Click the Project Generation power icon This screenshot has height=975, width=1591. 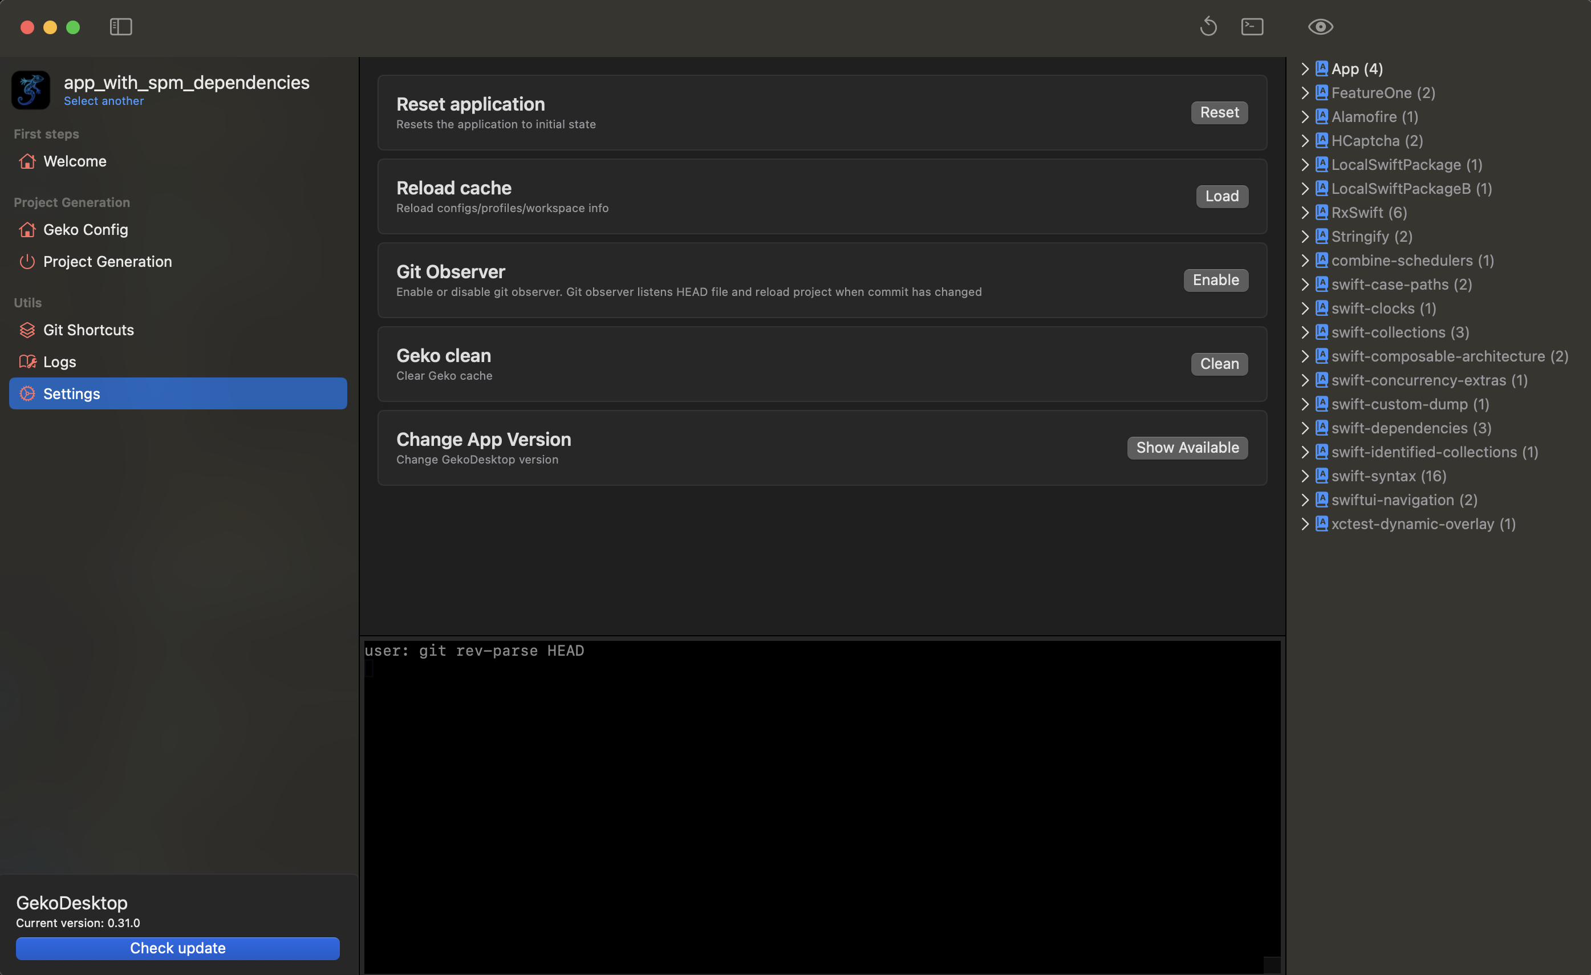pos(27,262)
